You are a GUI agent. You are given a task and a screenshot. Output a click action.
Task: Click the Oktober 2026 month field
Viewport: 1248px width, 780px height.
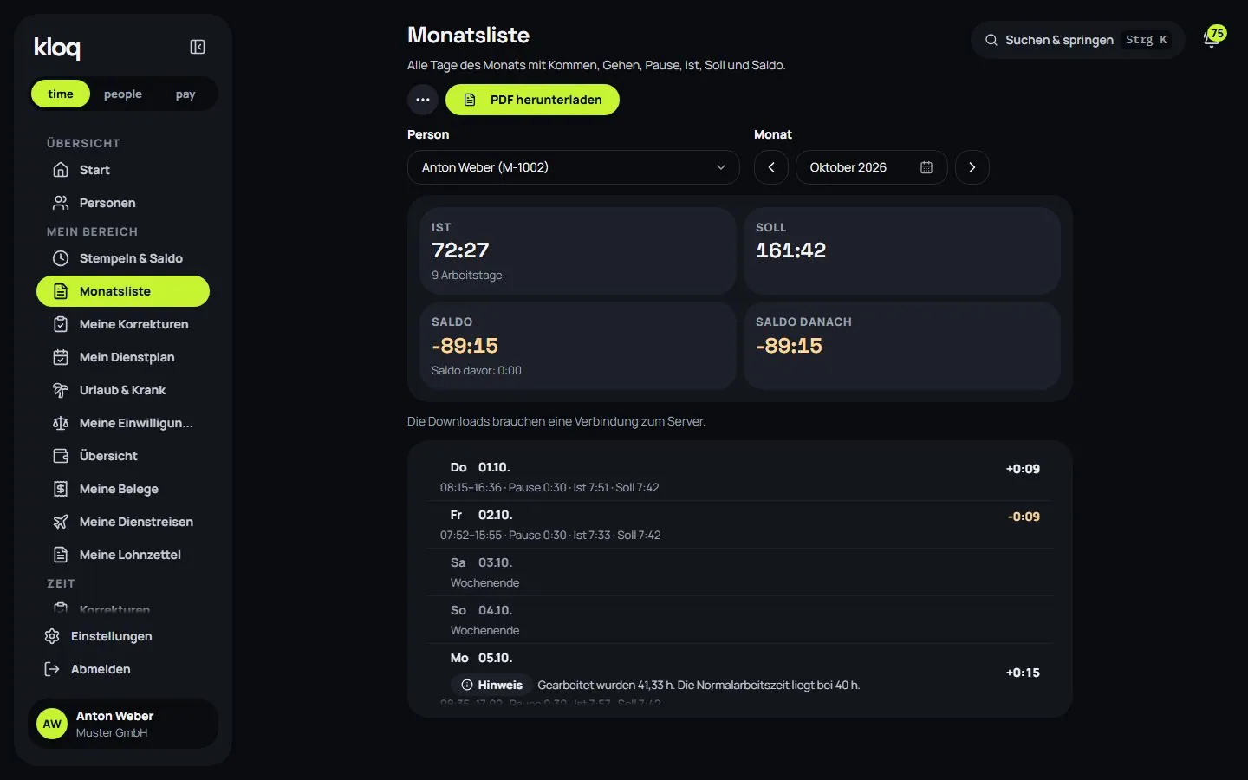tap(872, 167)
